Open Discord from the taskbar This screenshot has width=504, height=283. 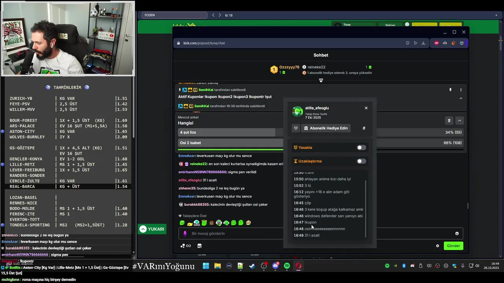click(x=275, y=266)
